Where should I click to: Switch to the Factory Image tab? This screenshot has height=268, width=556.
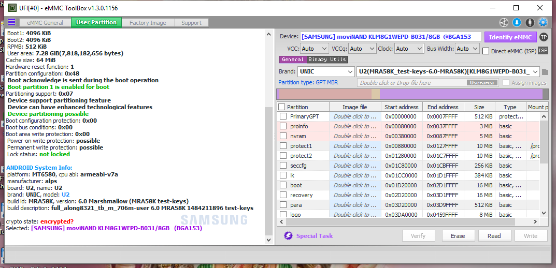click(148, 23)
